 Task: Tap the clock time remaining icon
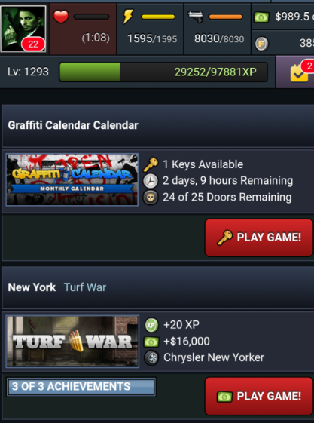pyautogui.click(x=151, y=181)
